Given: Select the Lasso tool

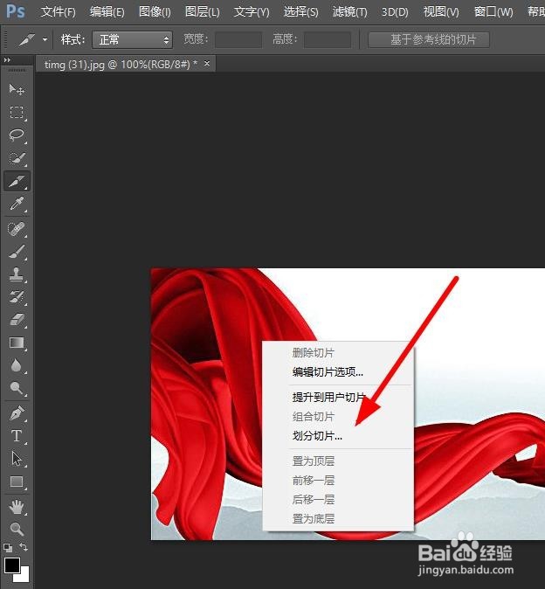Looking at the screenshot, I should tap(17, 135).
